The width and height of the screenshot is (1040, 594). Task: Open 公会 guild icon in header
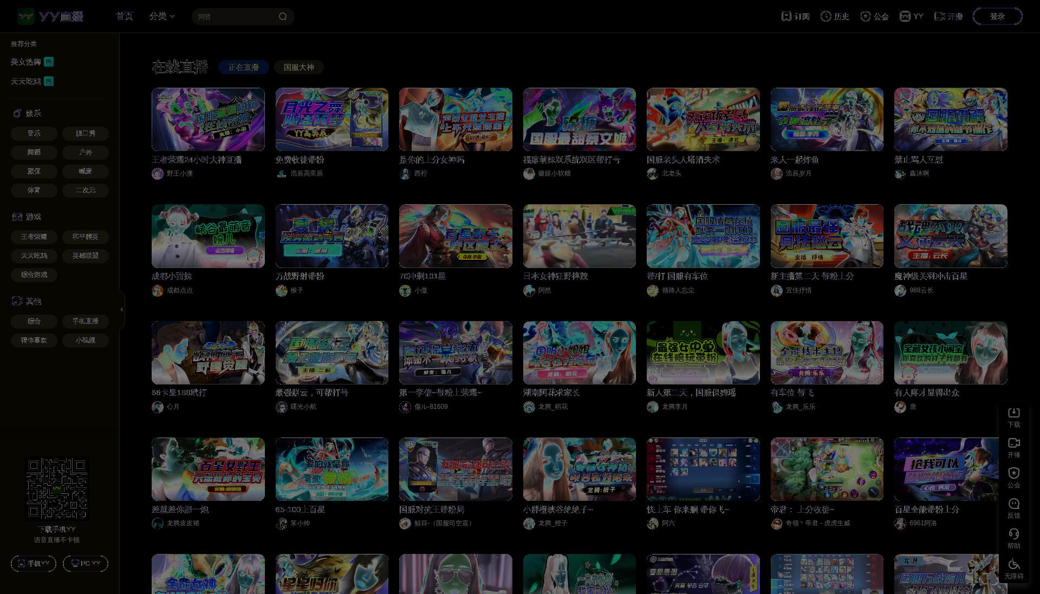pos(866,16)
